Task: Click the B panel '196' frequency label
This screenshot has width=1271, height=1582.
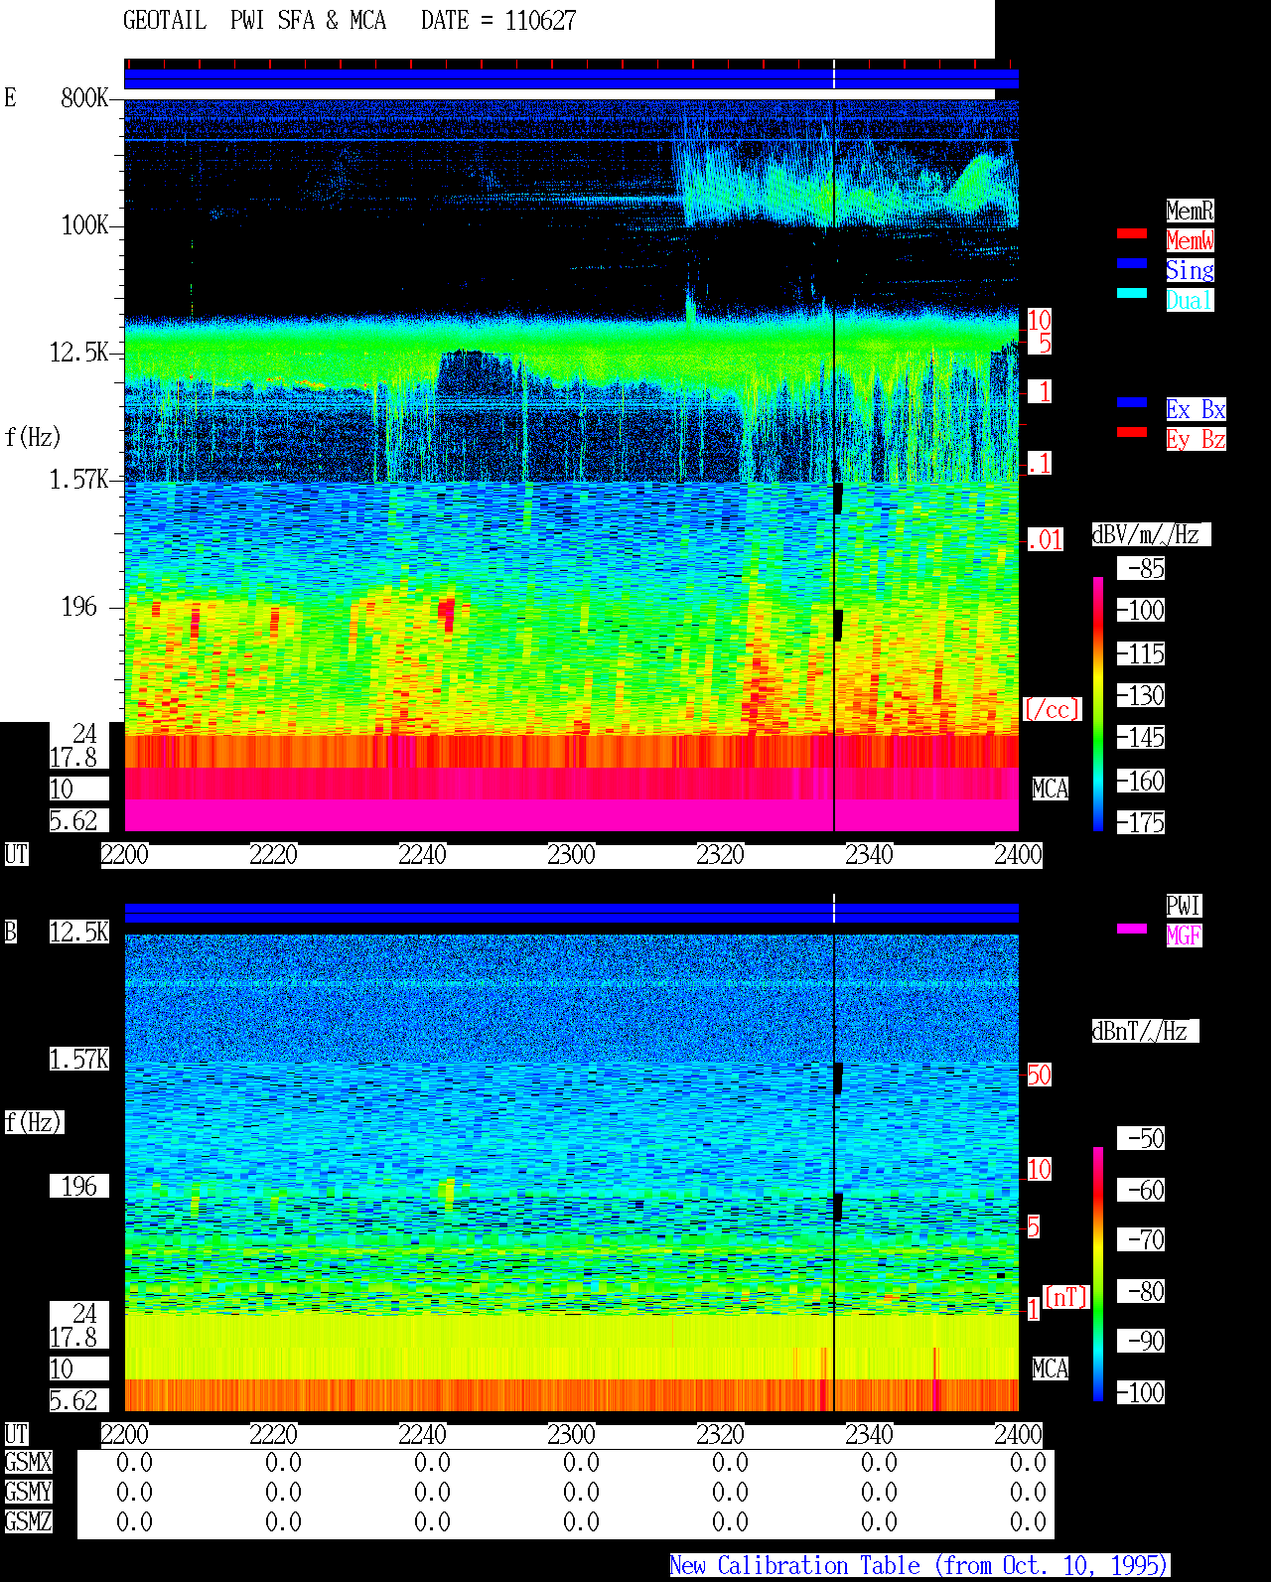Action: pos(79,1186)
